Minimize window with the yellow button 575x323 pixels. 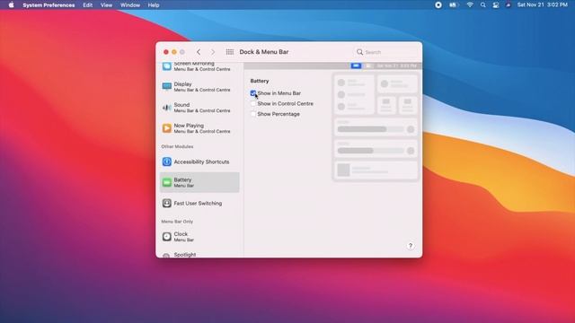(174, 52)
